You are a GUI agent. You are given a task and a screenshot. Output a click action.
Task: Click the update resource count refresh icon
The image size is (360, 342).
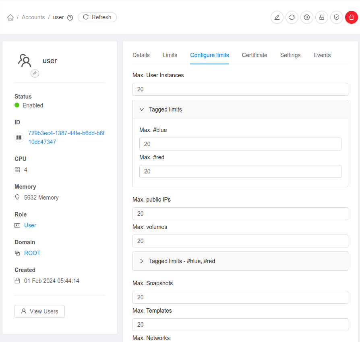[292, 17]
